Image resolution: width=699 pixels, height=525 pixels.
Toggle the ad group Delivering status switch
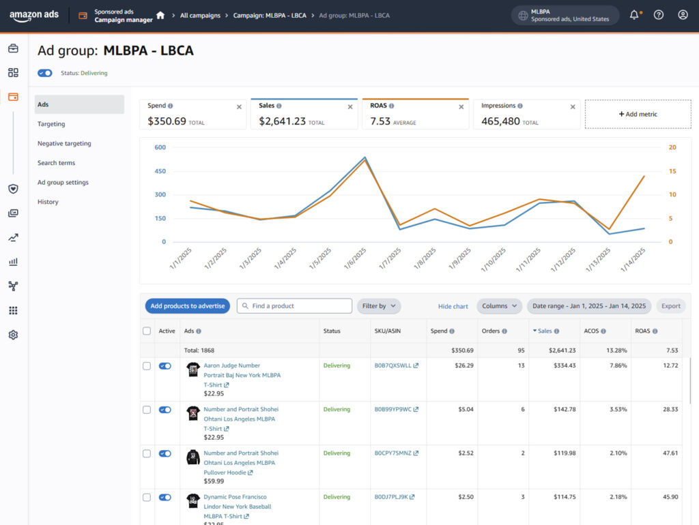[x=44, y=73]
